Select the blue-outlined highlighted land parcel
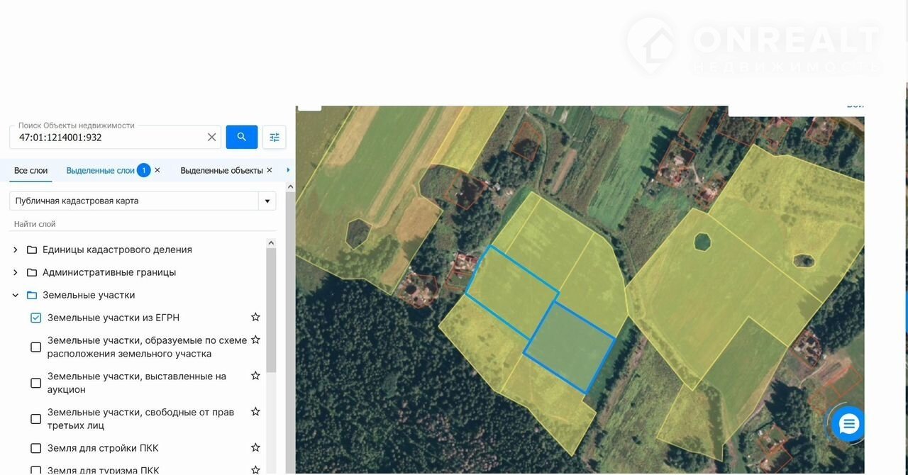Image resolution: width=908 pixels, height=475 pixels. pyautogui.click(x=569, y=347)
